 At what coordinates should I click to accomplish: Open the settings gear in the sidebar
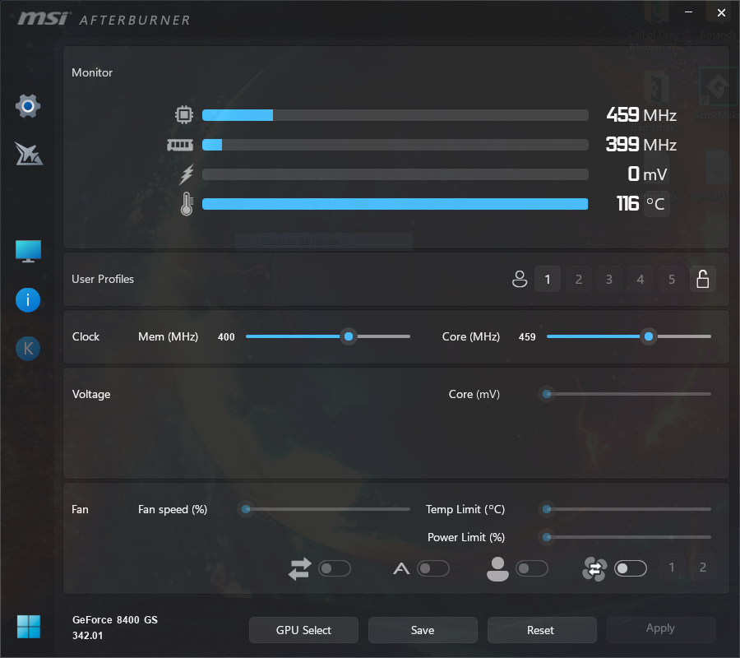point(28,106)
